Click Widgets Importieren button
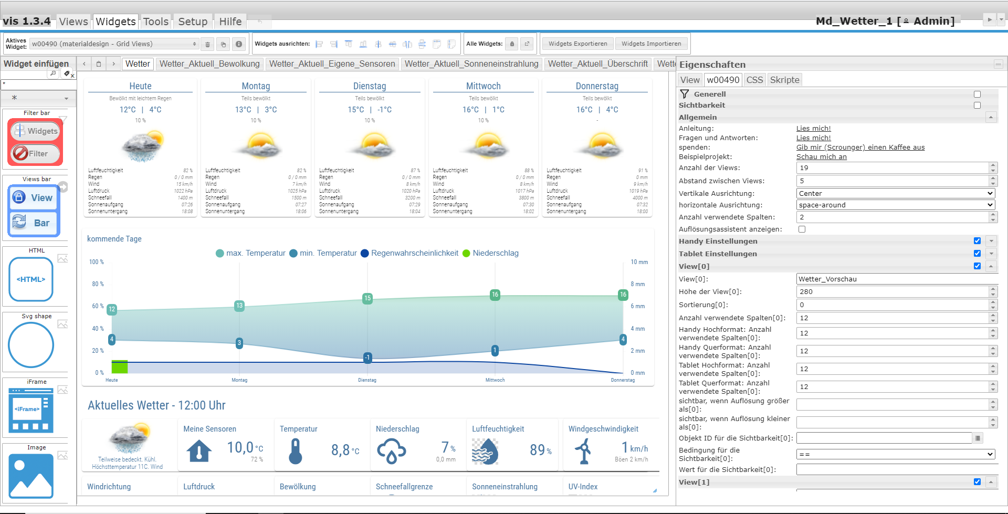The image size is (1008, 514). (651, 44)
